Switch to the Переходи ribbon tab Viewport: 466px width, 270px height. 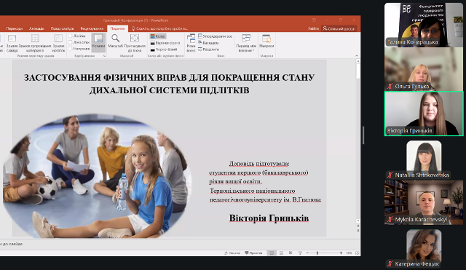(15, 28)
